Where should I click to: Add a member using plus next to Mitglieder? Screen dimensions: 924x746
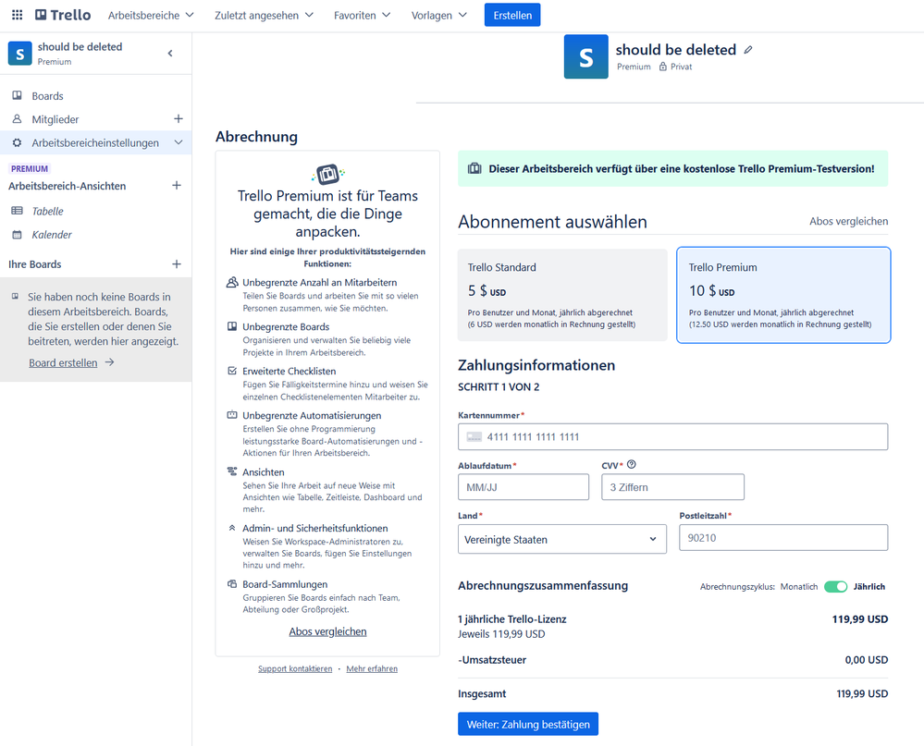(178, 119)
